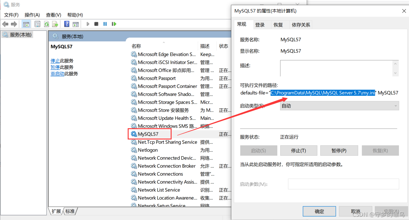
Task: Click the 暂停(P) button in properties
Action: (339, 150)
